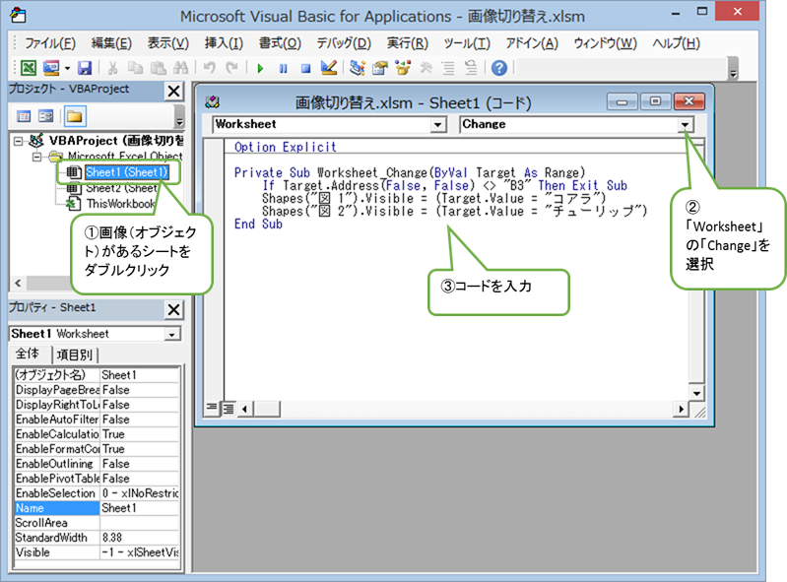The height and width of the screenshot is (582, 787).
Task: Maximize the Sheet1 code window
Action: (x=655, y=101)
